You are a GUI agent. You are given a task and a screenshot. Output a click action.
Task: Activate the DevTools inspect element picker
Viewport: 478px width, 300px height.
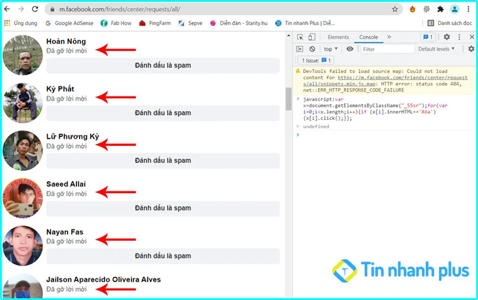[x=300, y=37]
